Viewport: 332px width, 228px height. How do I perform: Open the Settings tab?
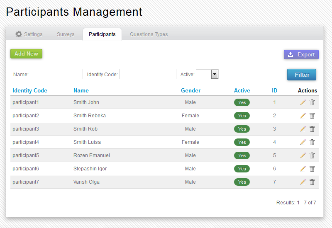[x=29, y=34]
